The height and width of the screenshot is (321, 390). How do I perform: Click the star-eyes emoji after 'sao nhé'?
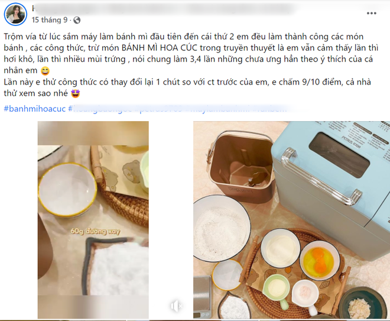[x=76, y=94]
